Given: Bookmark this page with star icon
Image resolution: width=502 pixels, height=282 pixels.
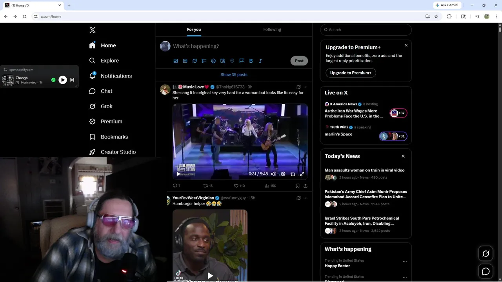Looking at the screenshot, I should [x=436, y=16].
